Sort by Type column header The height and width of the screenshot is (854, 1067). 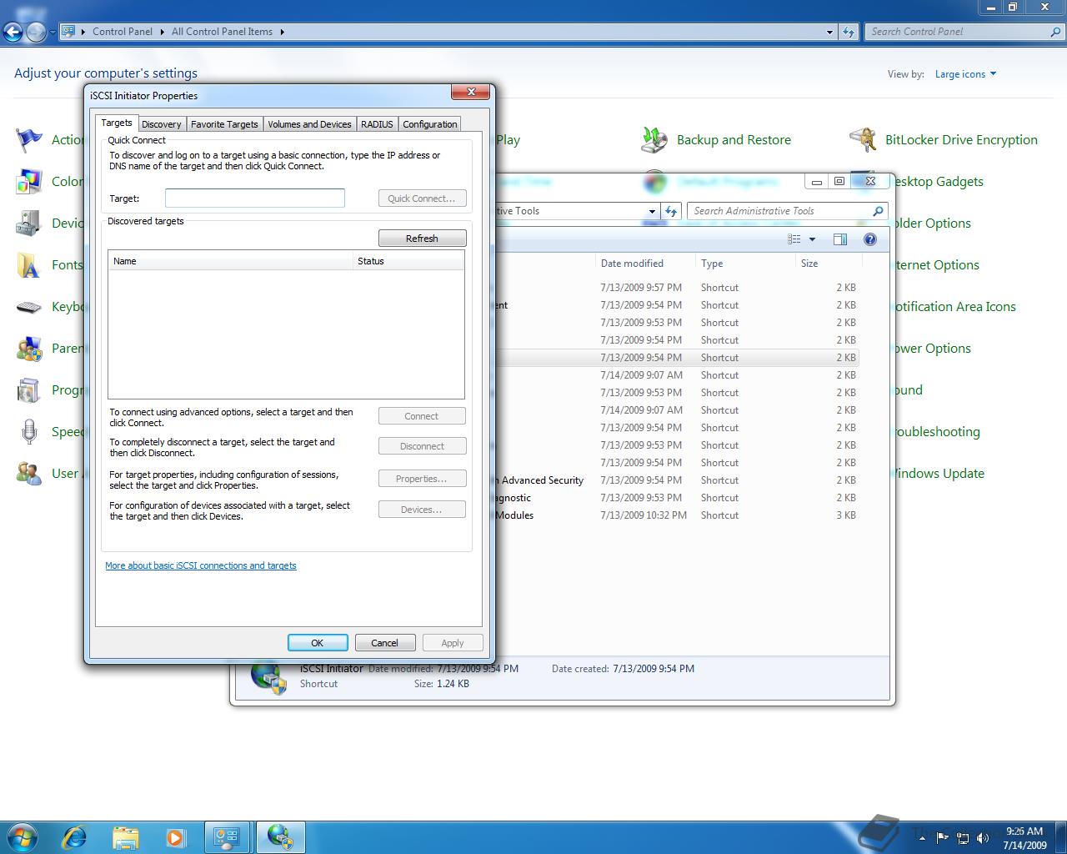(744, 264)
